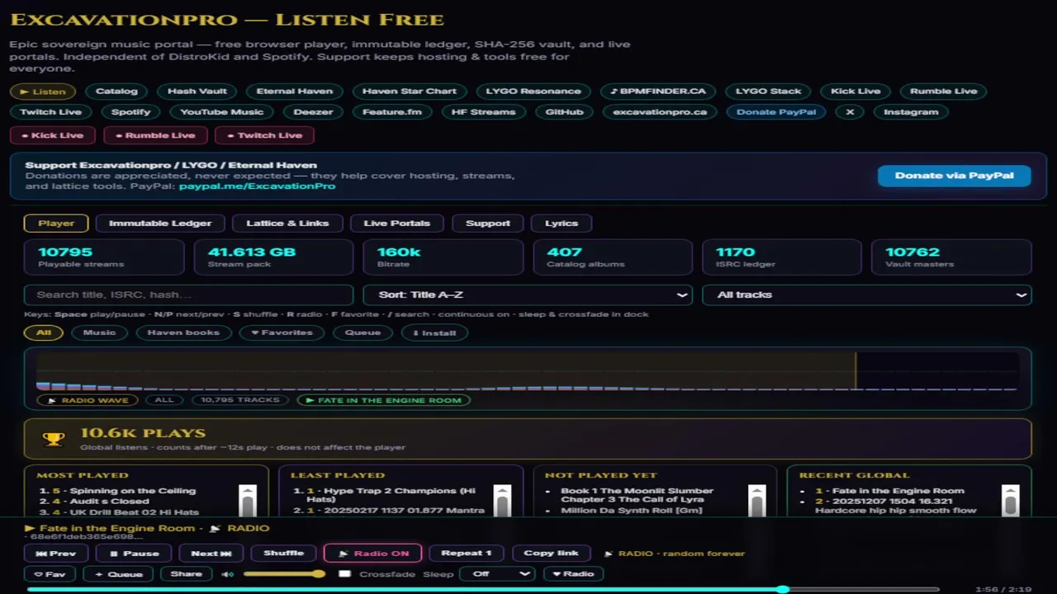Click the Recent Global list scrollbar
The image size is (1057, 594).
[x=1011, y=500]
